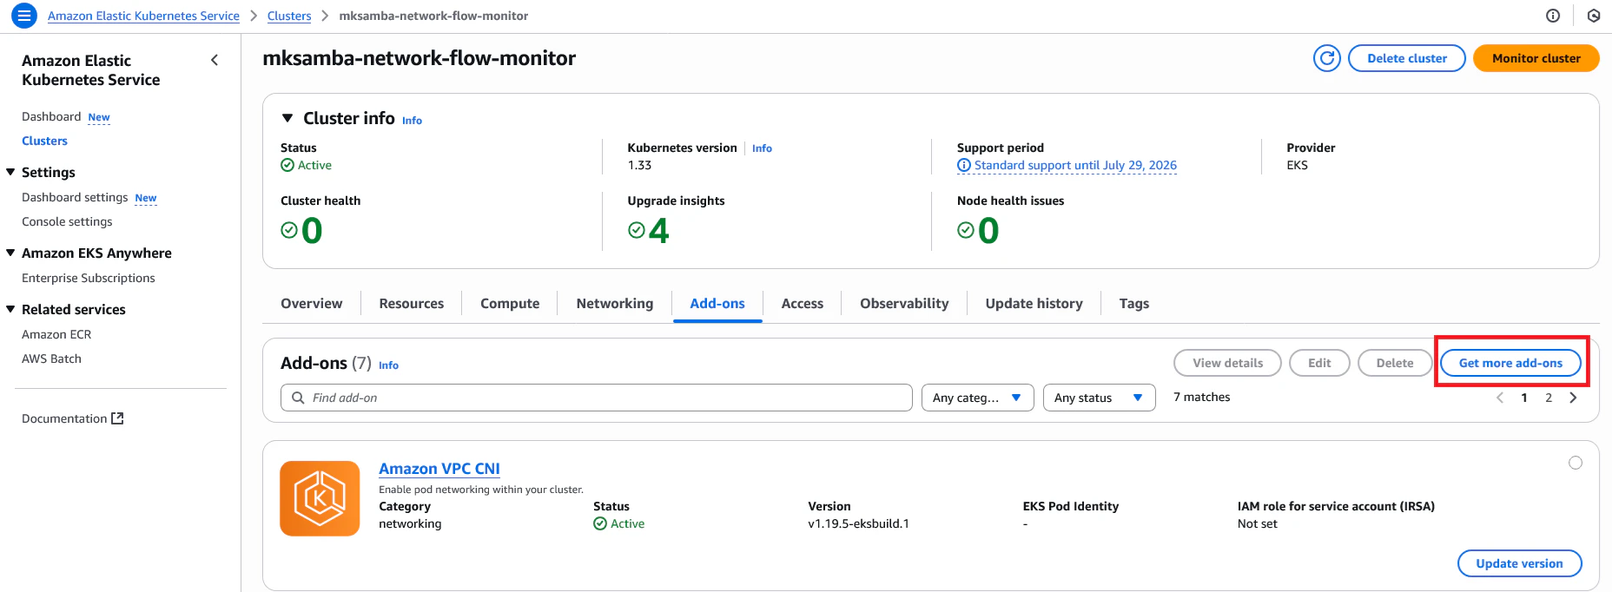Collapse the Amazon EKS Anywhere group

point(10,253)
